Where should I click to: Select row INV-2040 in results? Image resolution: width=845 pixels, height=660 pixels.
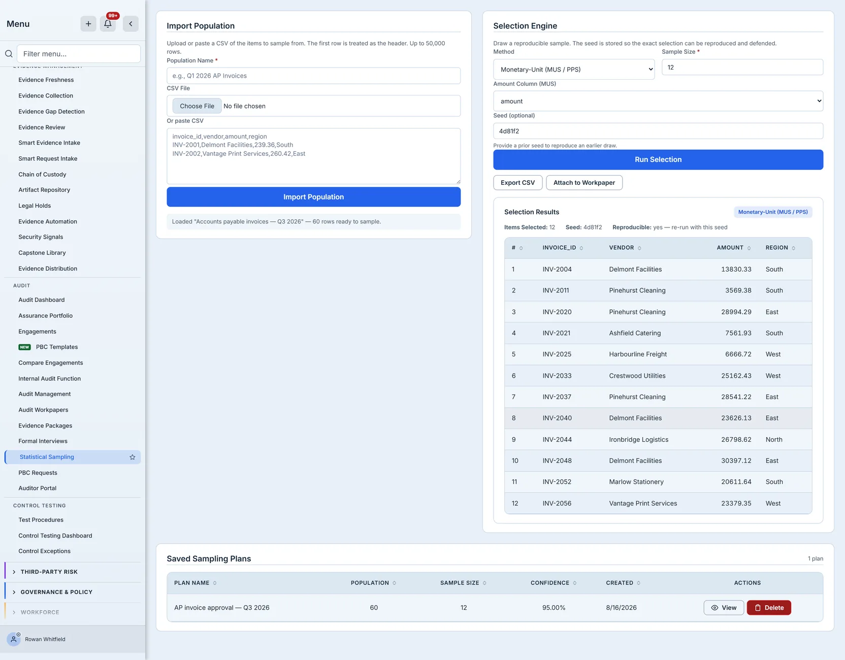(x=658, y=418)
